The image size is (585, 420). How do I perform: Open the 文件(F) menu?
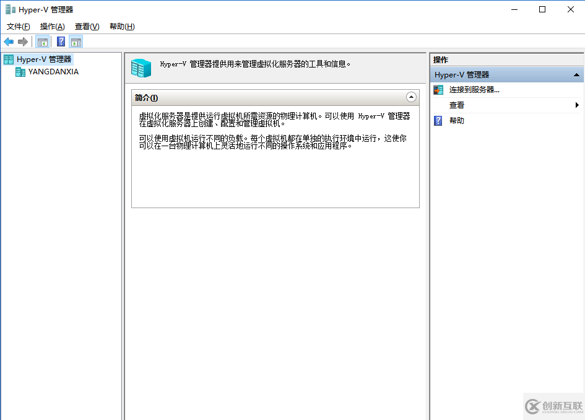18,27
